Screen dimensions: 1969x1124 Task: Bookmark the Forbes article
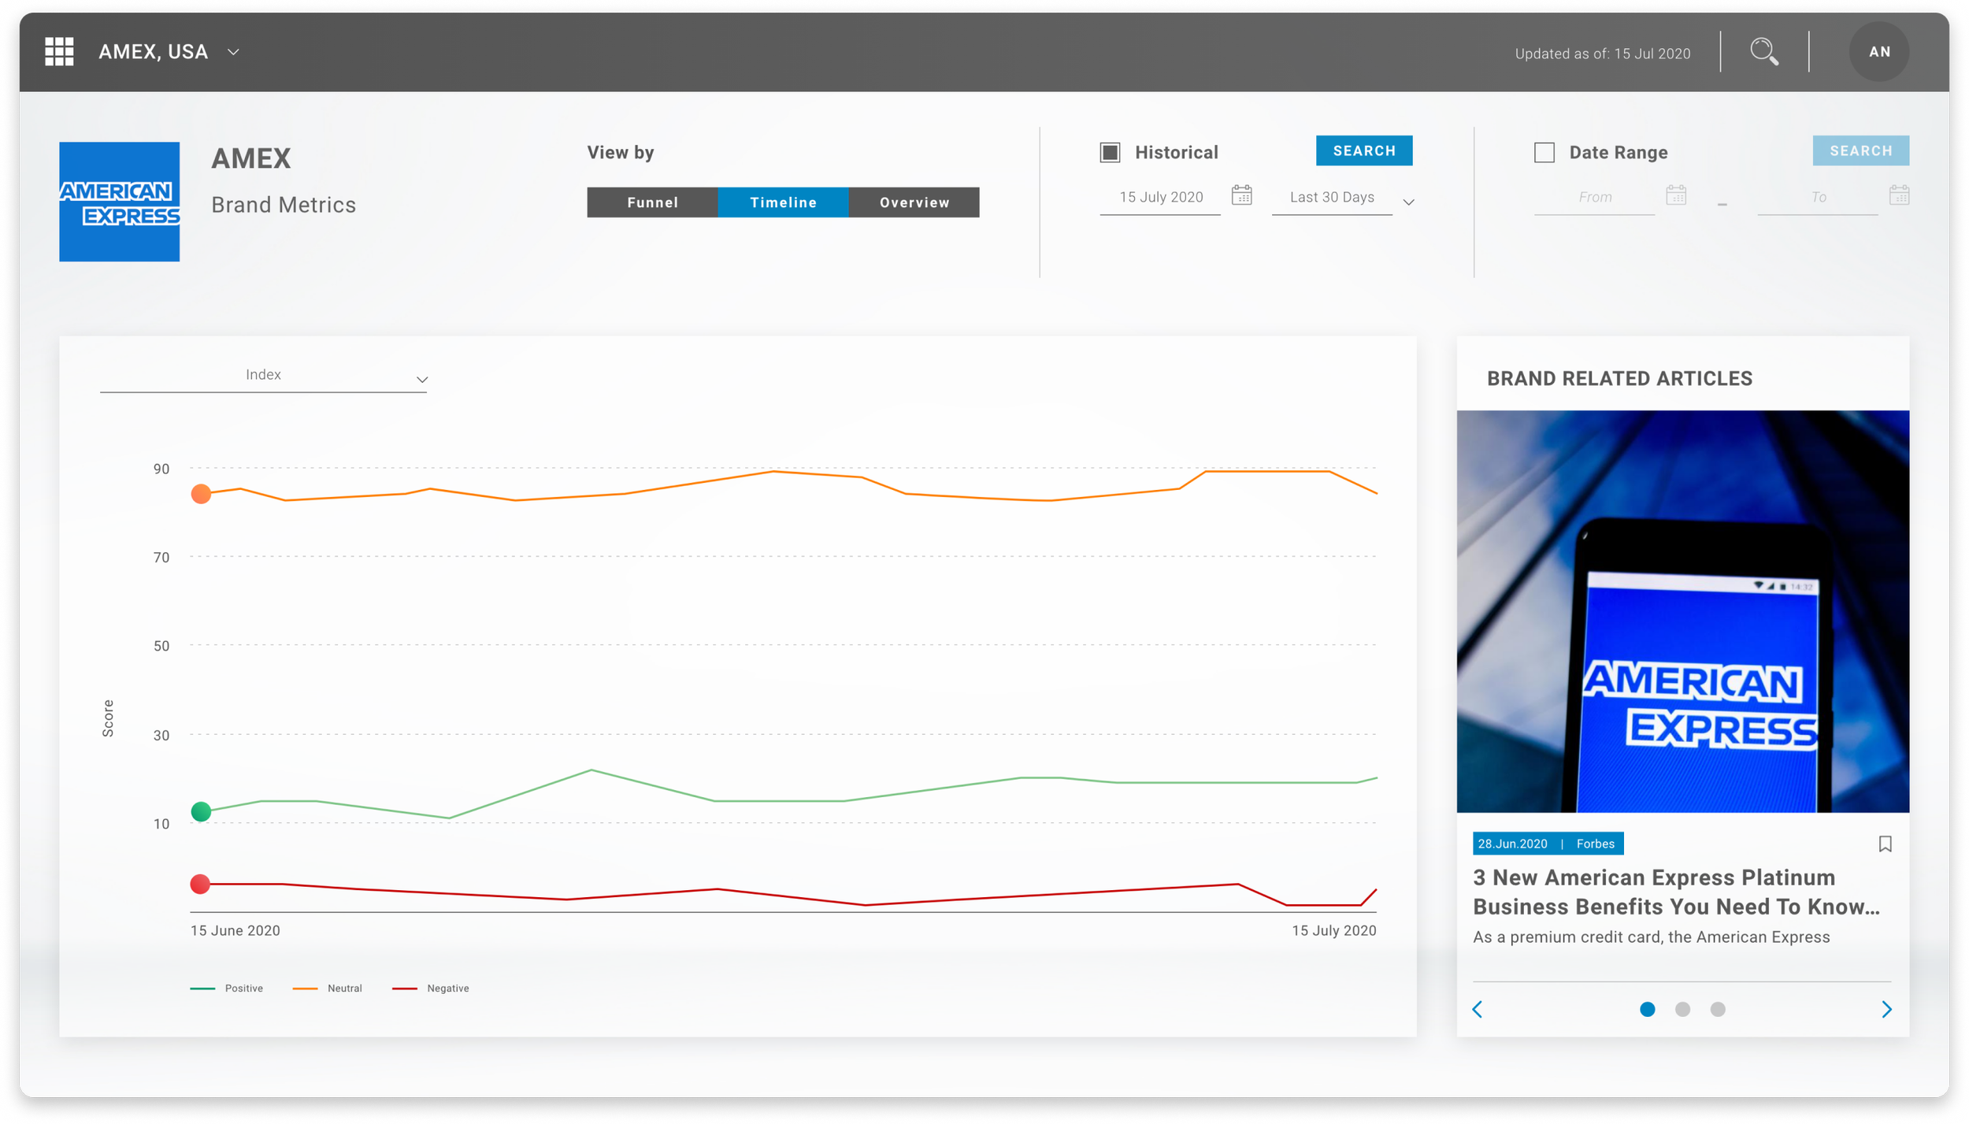[1885, 844]
